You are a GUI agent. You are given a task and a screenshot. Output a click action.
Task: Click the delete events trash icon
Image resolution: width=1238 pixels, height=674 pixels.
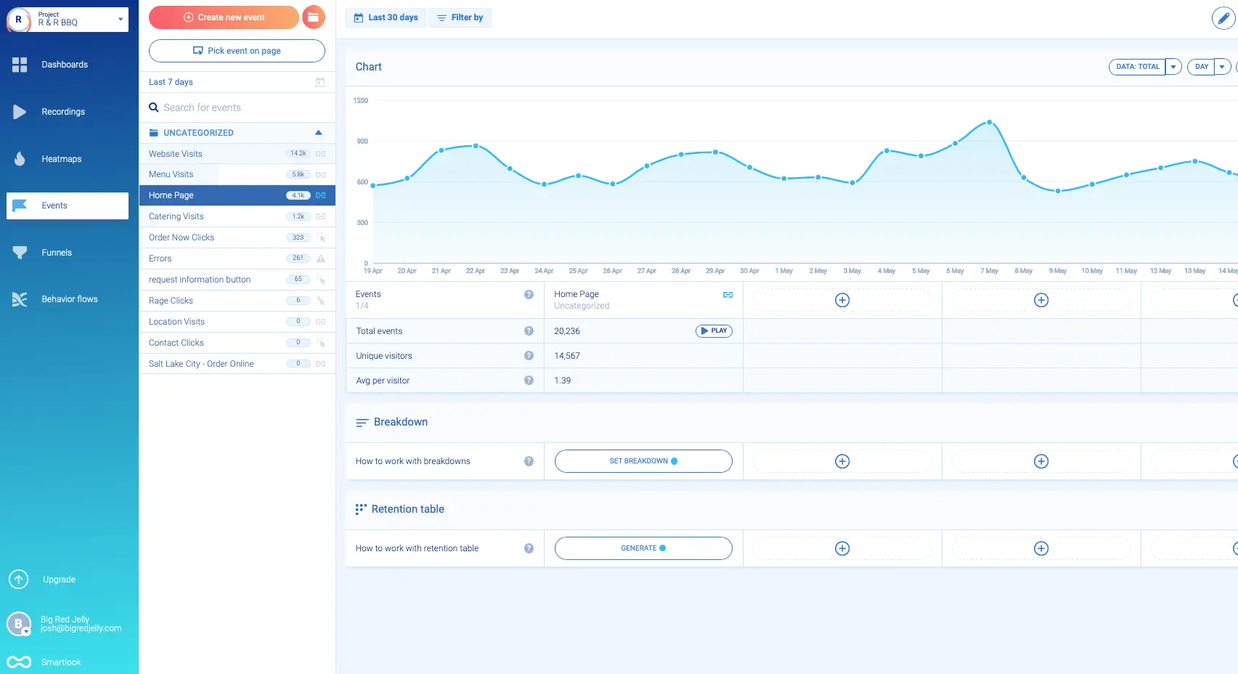[313, 17]
